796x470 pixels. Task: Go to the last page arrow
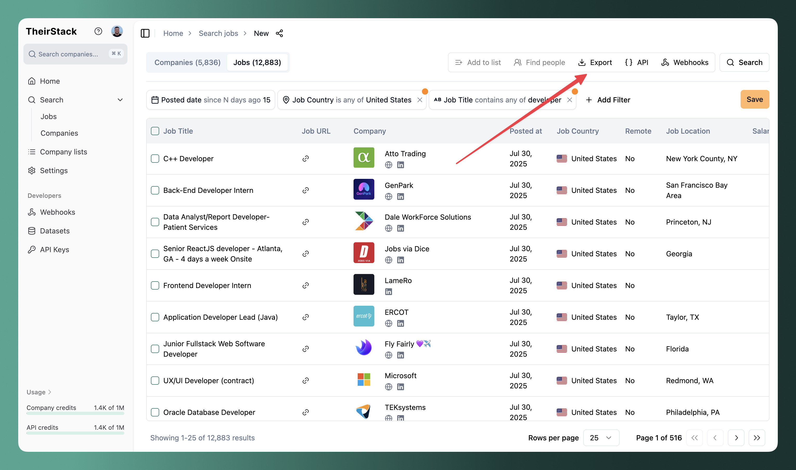757,438
